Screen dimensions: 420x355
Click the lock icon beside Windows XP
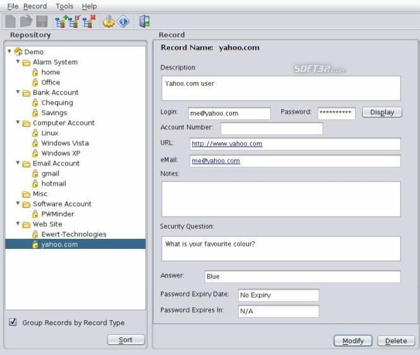pos(35,153)
